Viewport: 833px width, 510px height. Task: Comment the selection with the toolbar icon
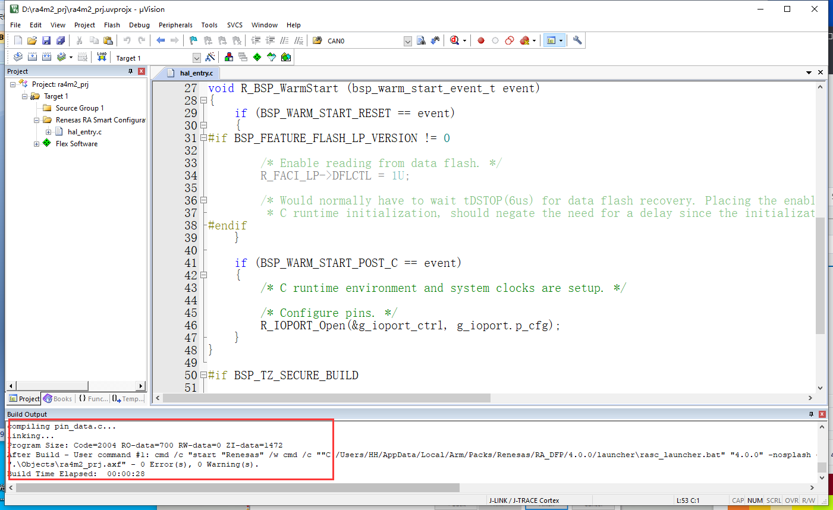pyautogui.click(x=285, y=40)
